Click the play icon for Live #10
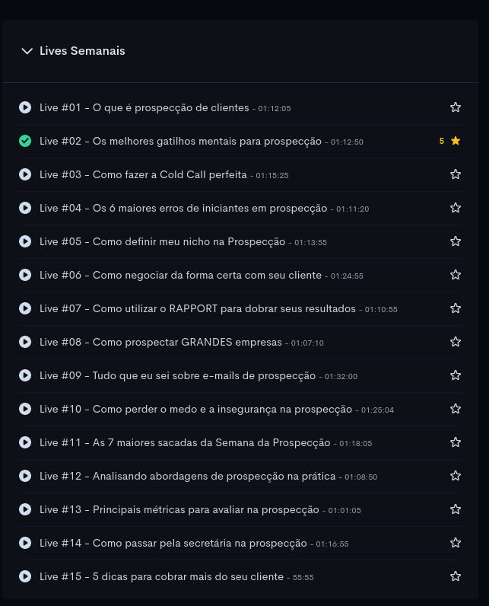This screenshot has width=489, height=606. (25, 409)
